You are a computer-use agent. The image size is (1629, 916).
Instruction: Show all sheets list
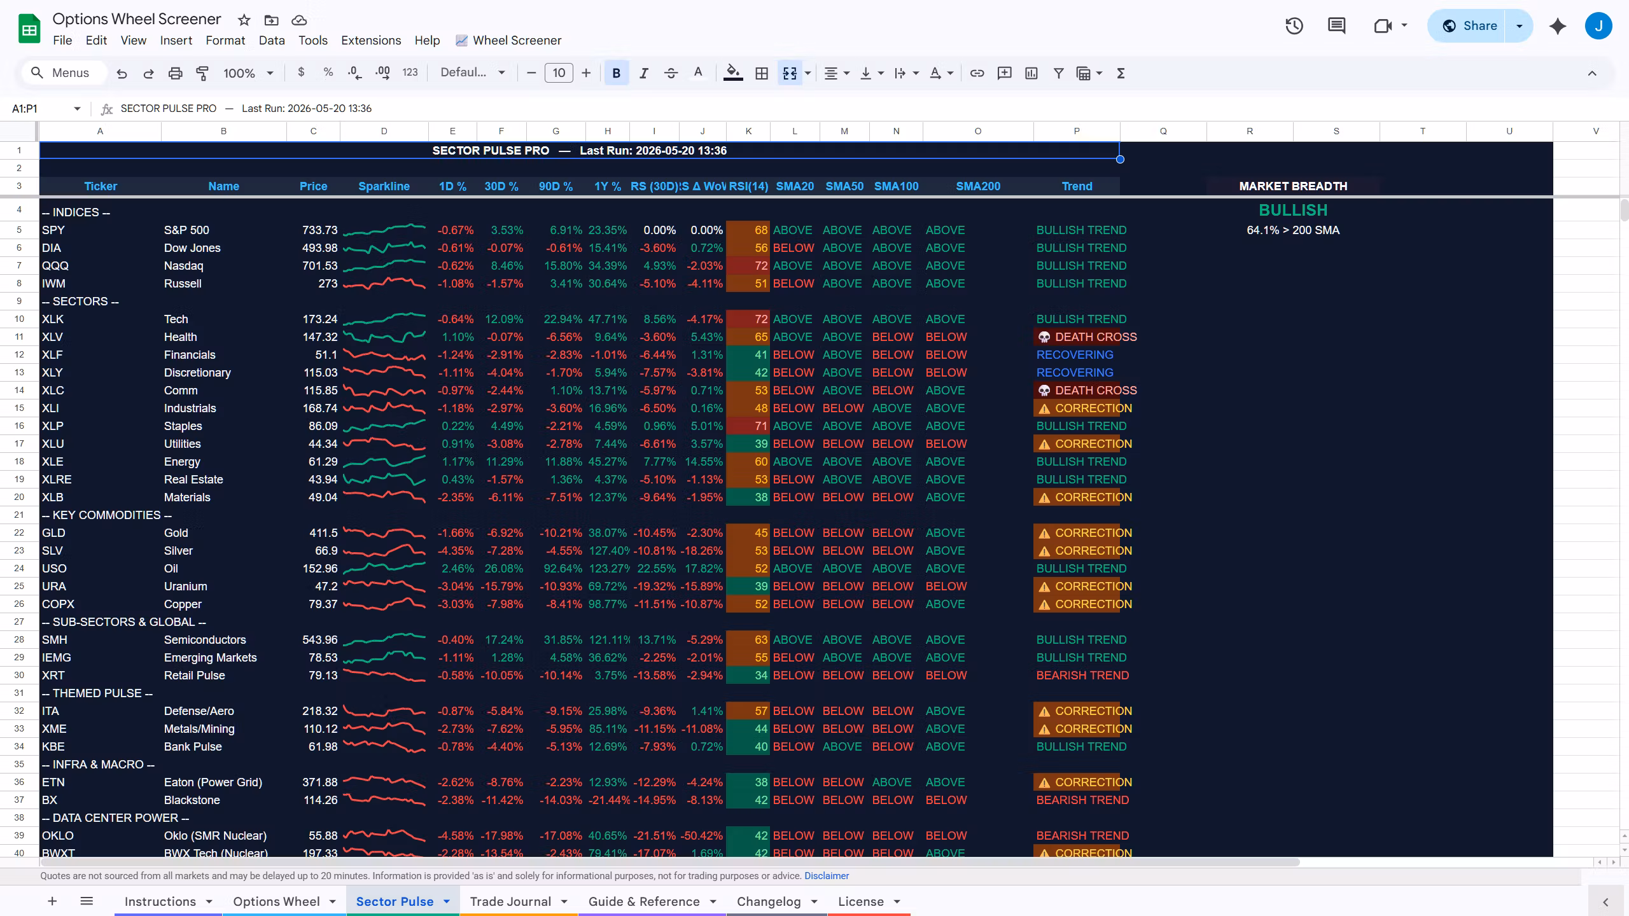[87, 901]
